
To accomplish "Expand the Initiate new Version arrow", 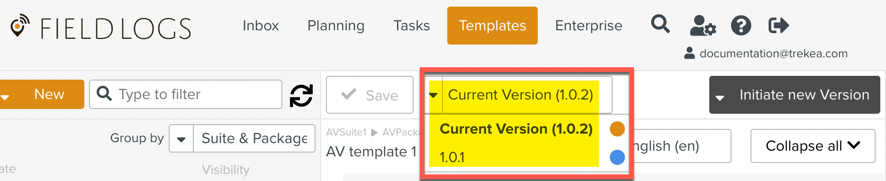I will click(720, 98).
